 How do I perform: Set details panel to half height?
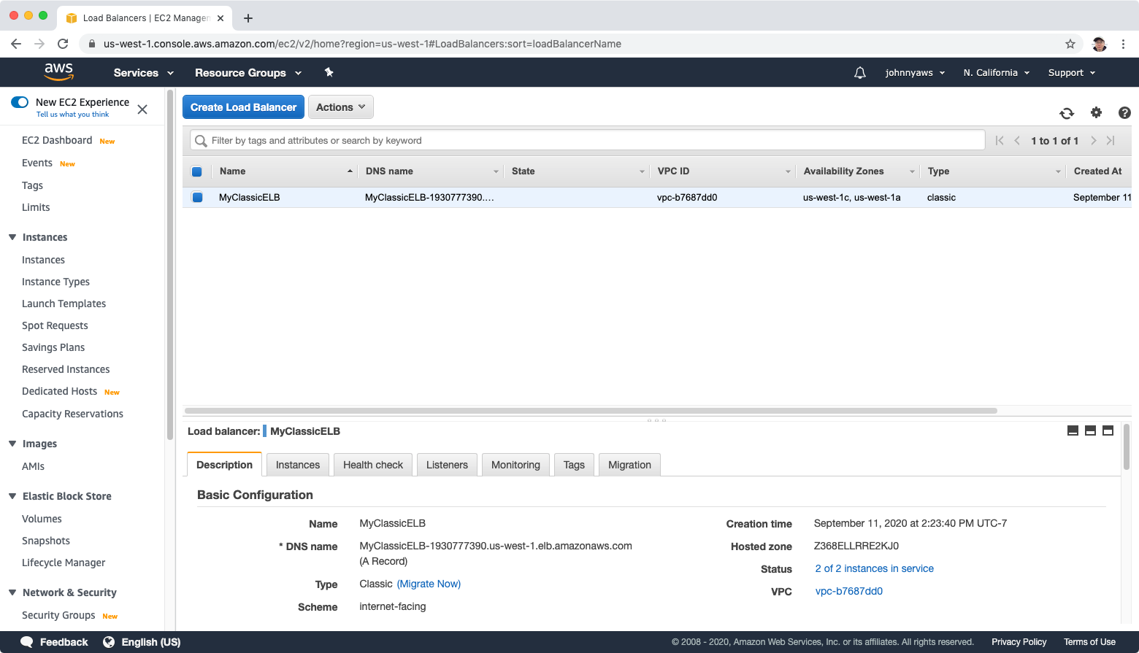(x=1090, y=430)
